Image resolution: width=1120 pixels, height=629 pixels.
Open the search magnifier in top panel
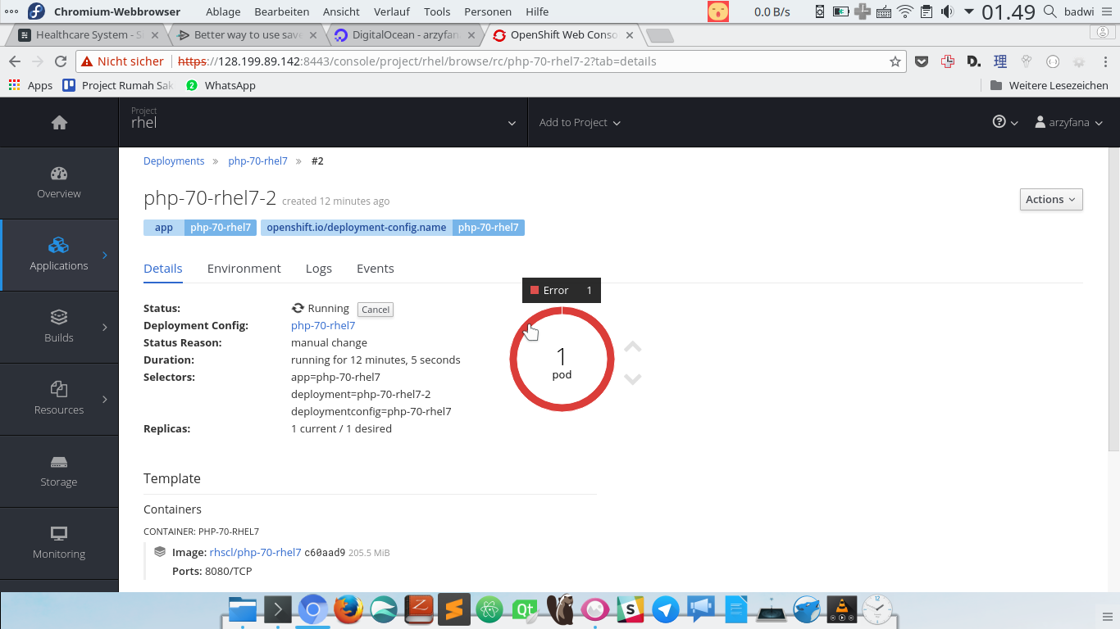[1050, 11]
